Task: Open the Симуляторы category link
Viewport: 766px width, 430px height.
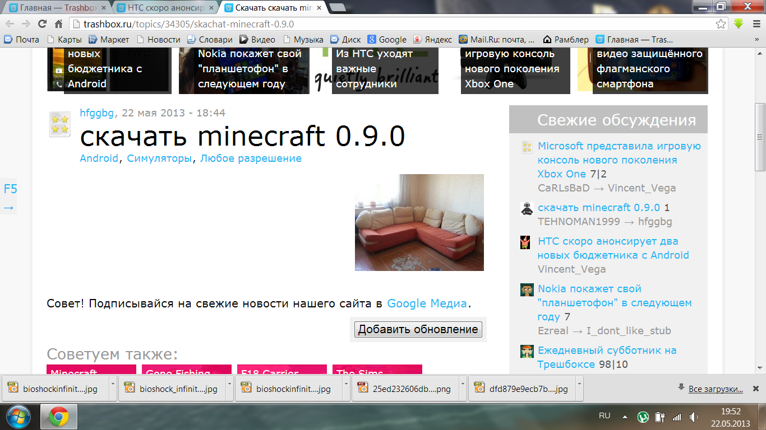Action: tap(159, 158)
